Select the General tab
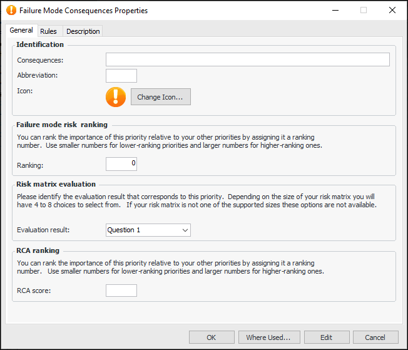408x350 pixels. 21,31
